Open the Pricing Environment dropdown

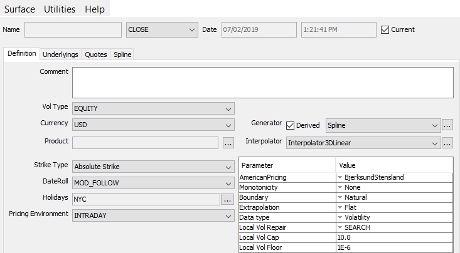(153, 215)
